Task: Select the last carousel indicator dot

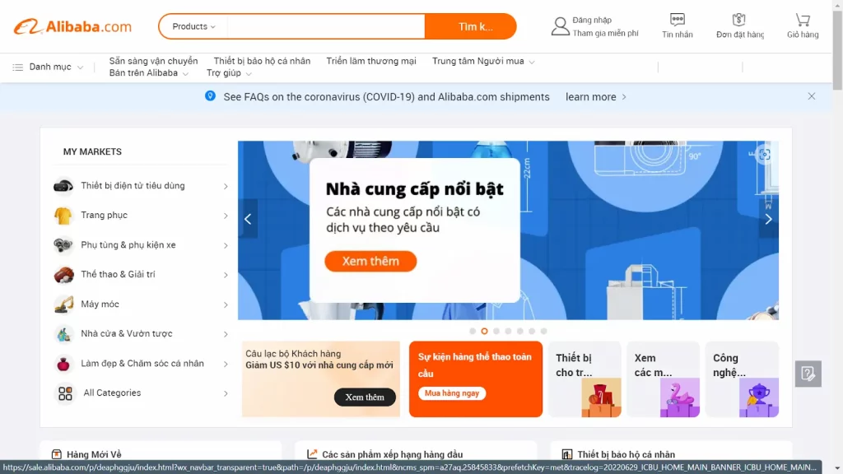Action: (543, 331)
